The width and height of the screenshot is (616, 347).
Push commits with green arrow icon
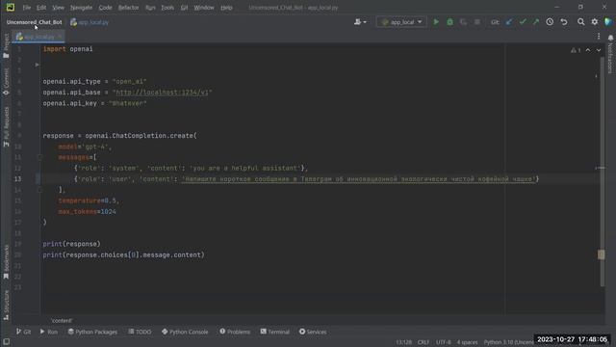click(536, 22)
